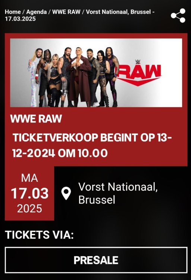Tap the MA 17.03 2025 date block

[x=29, y=193]
